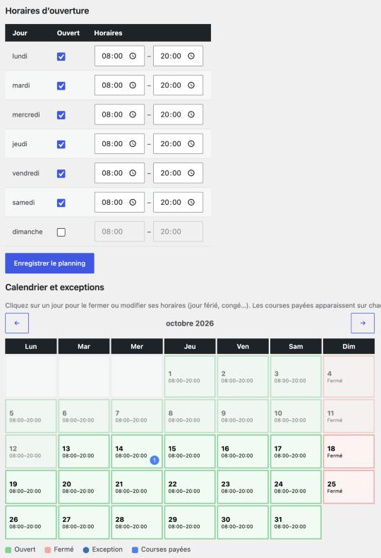381x558 pixels.
Task: Uncheck the mardi open checkbox
Action: (61, 85)
